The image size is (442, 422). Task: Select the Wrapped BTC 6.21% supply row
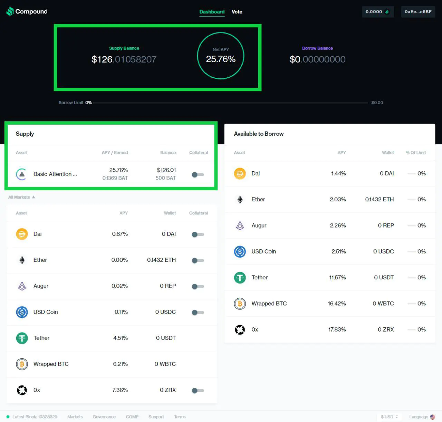coord(112,364)
